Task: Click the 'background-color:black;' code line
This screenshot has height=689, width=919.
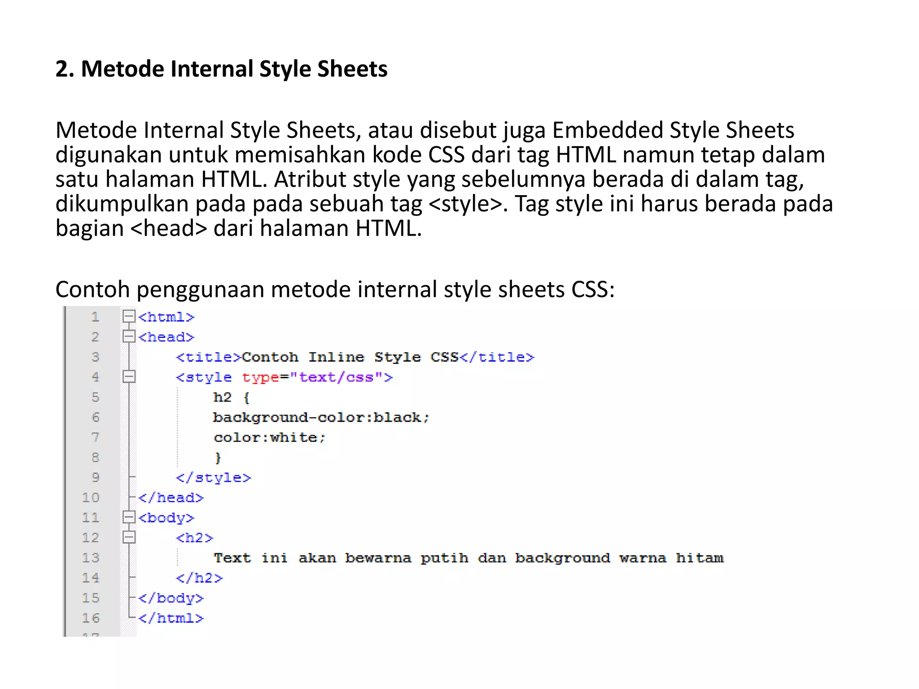Action: [321, 418]
